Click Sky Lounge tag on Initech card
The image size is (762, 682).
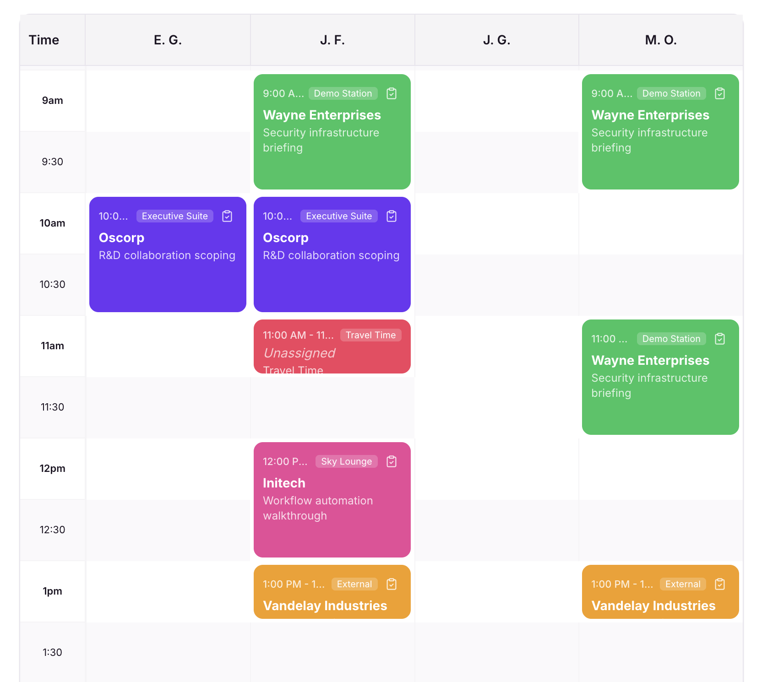pyautogui.click(x=347, y=461)
